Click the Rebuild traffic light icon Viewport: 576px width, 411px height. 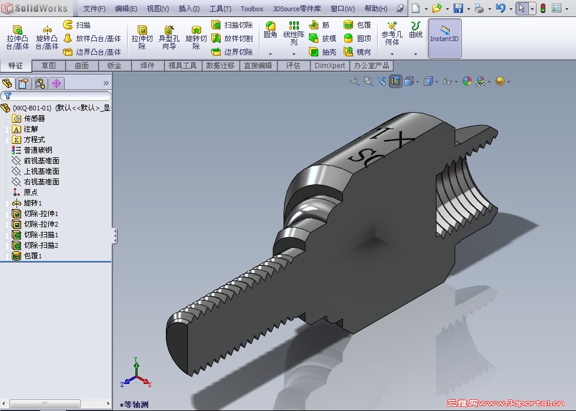point(543,8)
